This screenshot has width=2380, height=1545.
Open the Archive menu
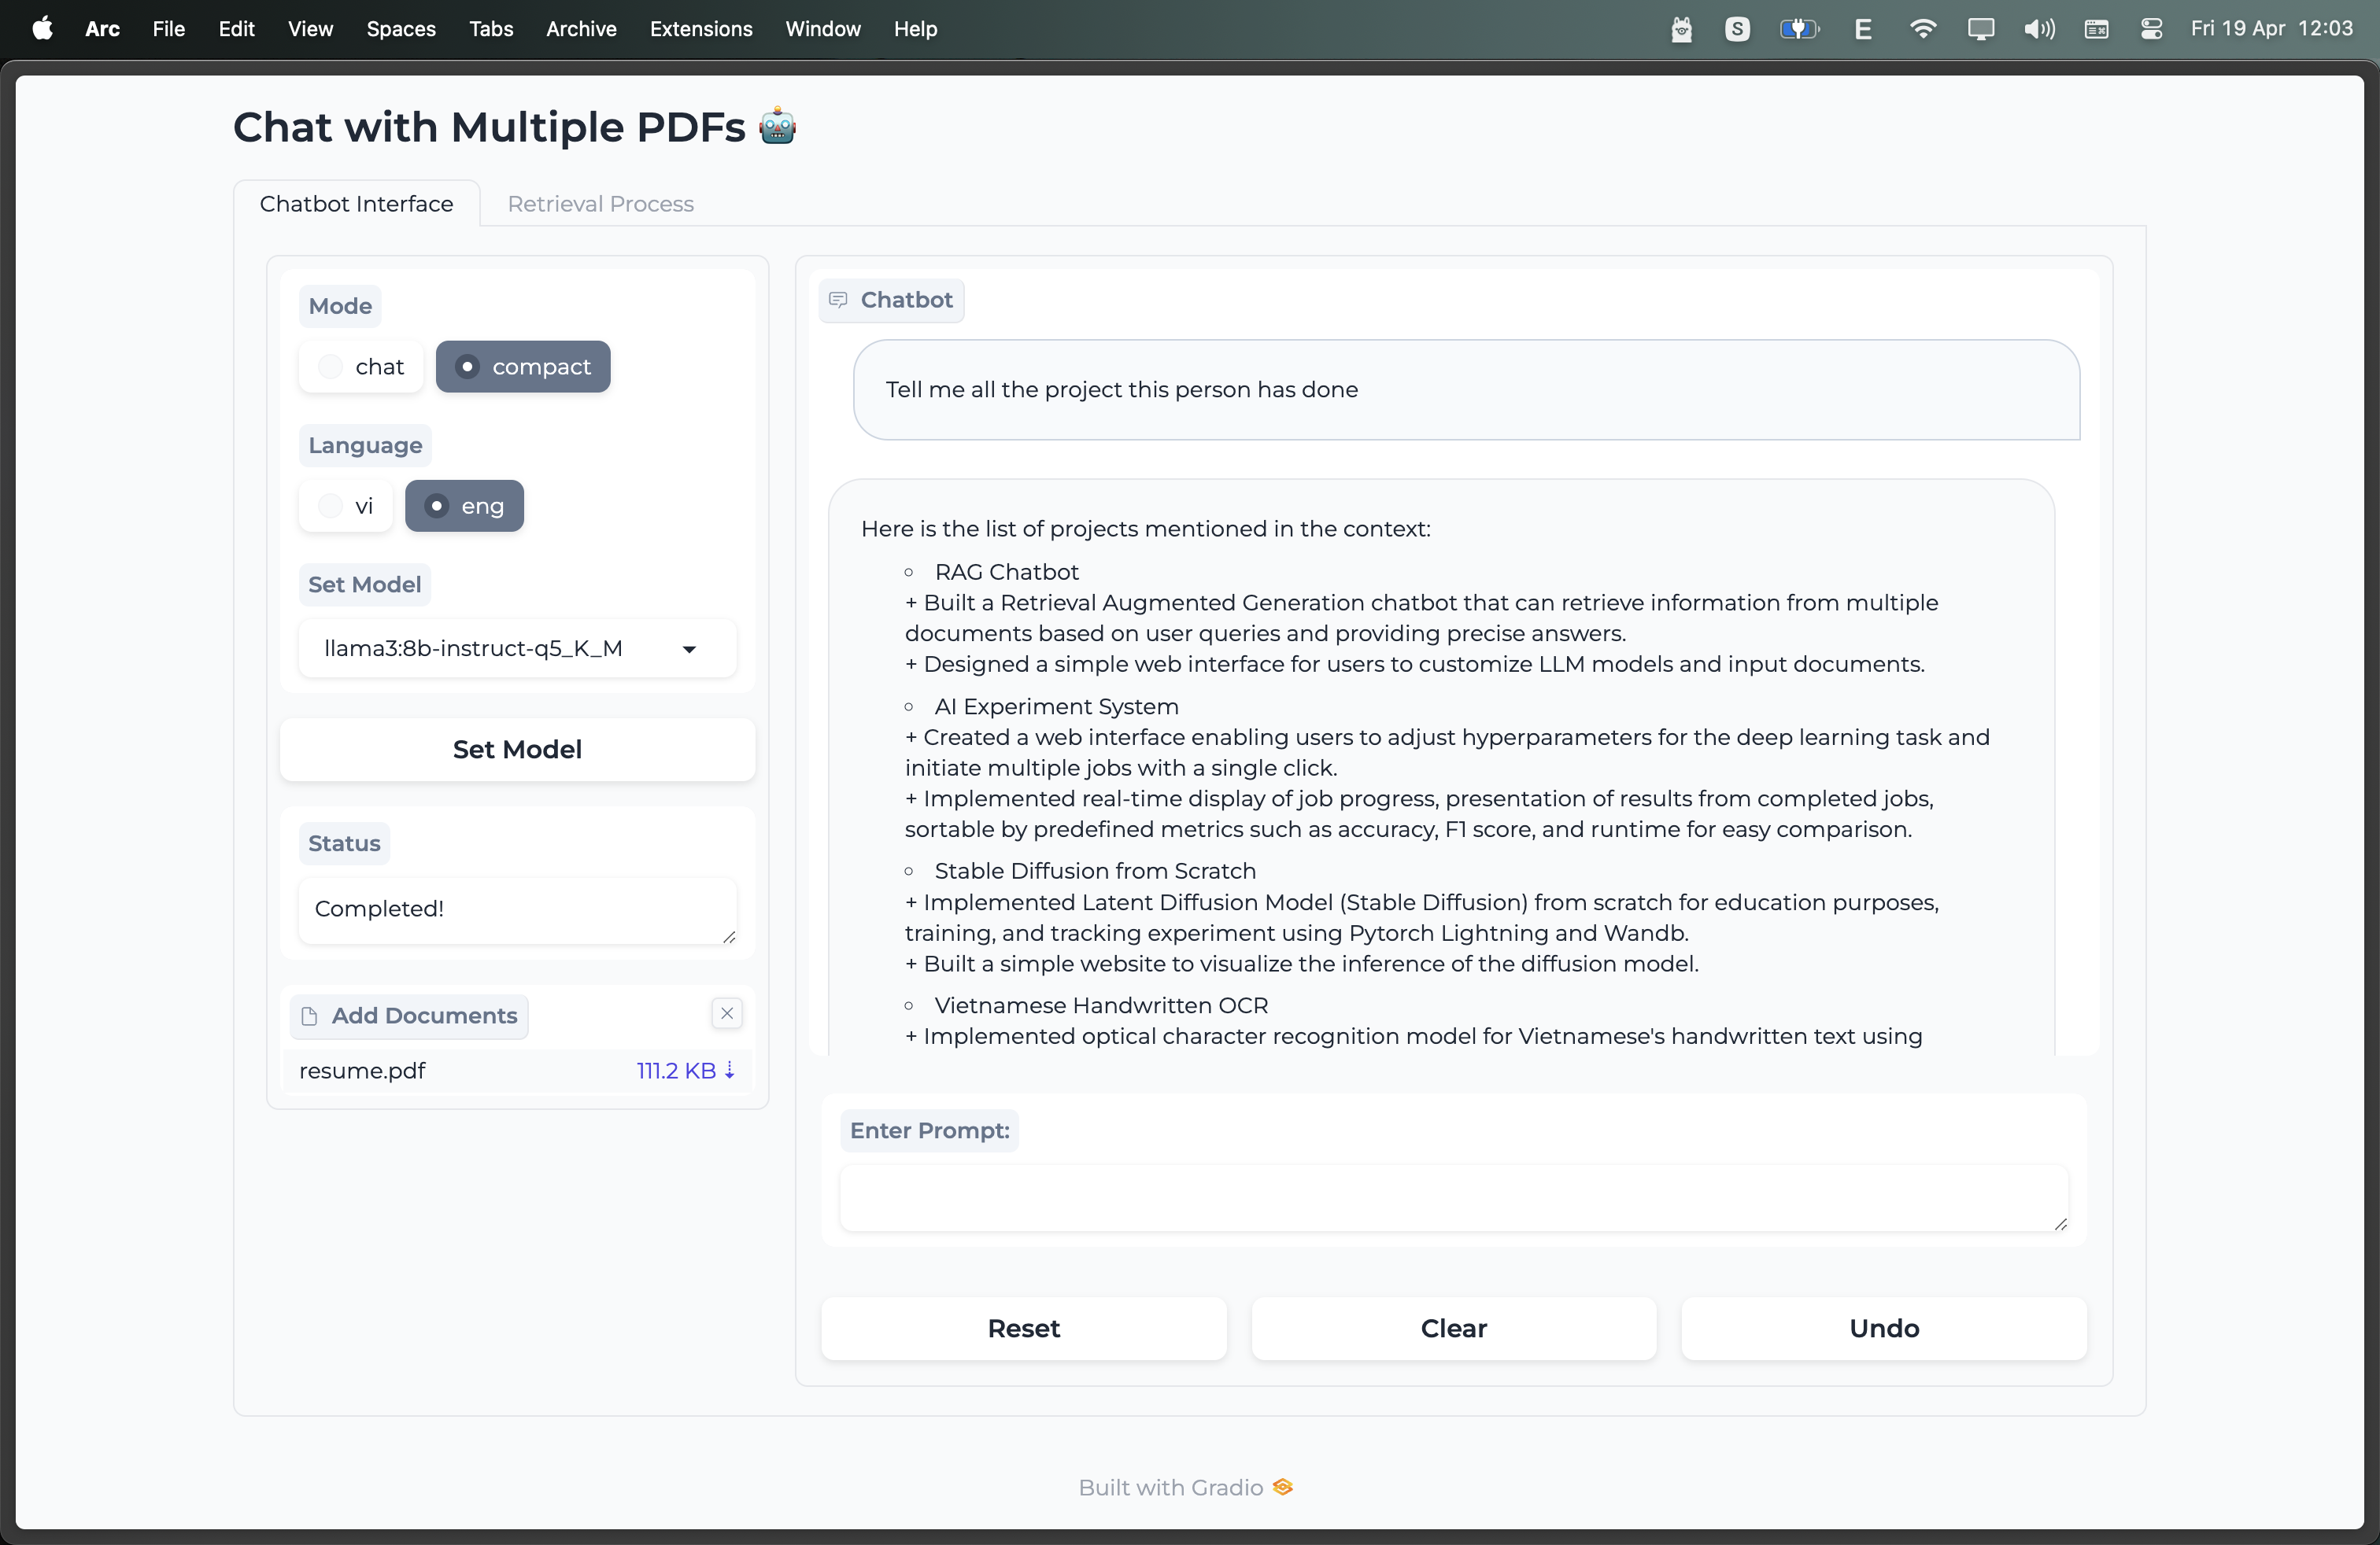pyautogui.click(x=581, y=29)
